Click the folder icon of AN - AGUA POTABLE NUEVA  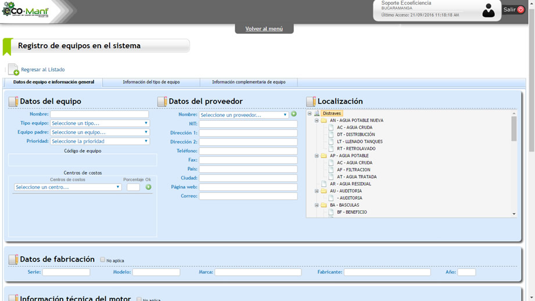pos(324,120)
